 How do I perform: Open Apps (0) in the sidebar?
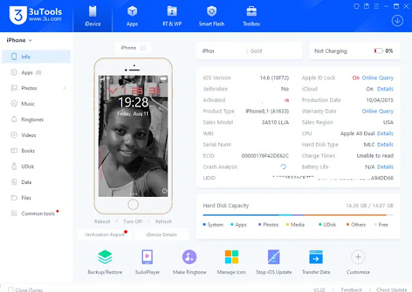pyautogui.click(x=36, y=73)
